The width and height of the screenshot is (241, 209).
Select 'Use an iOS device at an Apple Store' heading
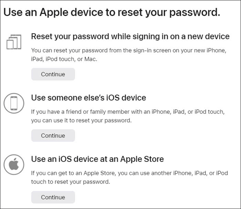pos(97,159)
